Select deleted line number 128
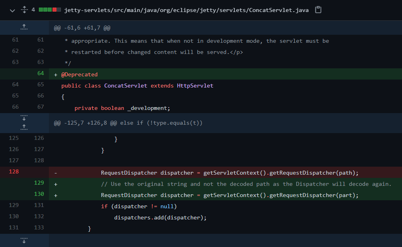This screenshot has width=402, height=247. pos(15,171)
